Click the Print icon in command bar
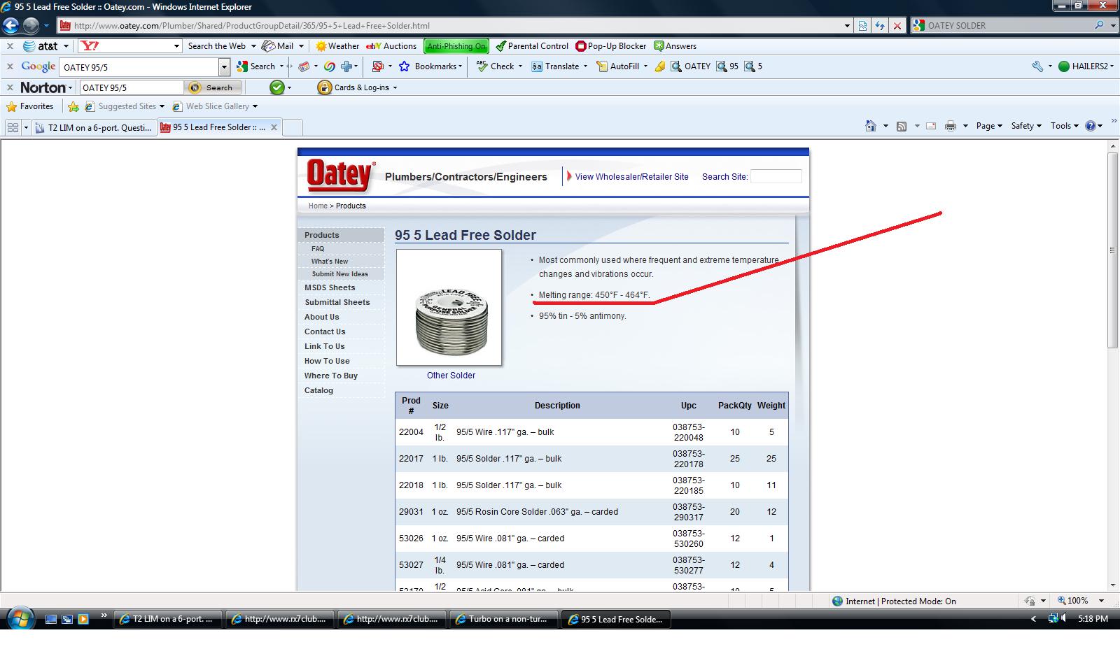Screen dimensions: 1120x663 [950, 126]
